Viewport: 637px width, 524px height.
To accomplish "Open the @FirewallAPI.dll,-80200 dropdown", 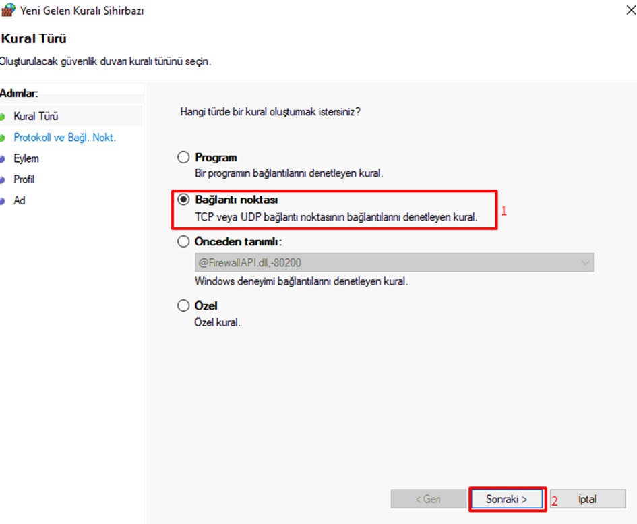I will click(394, 262).
